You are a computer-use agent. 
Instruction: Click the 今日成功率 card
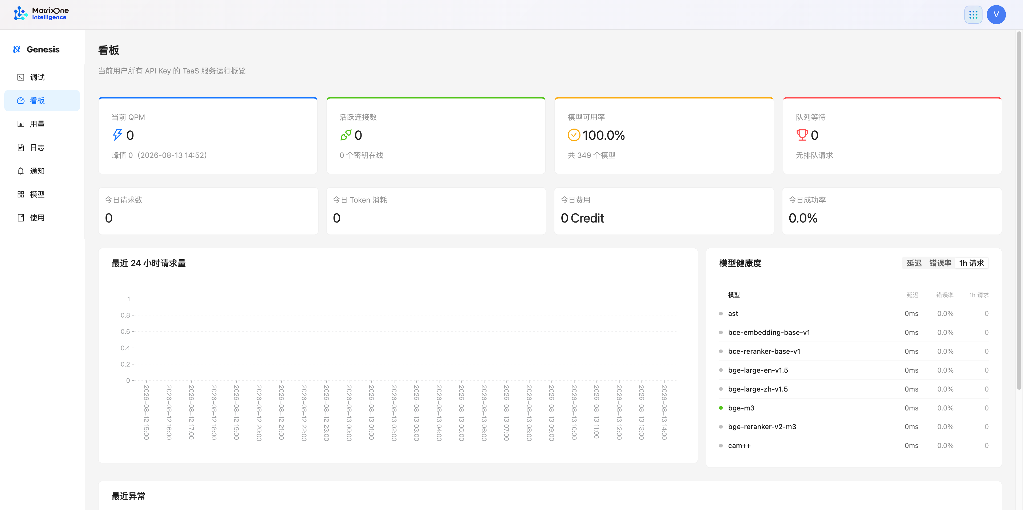point(892,211)
